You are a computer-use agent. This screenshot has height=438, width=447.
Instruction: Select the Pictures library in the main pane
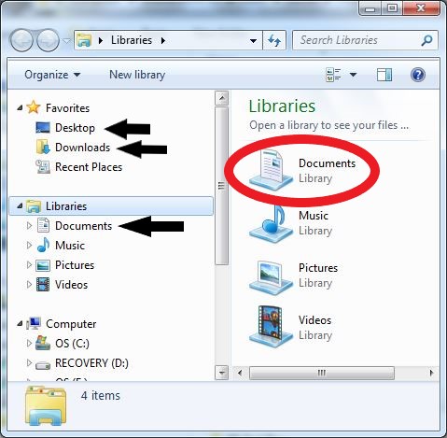293,276
